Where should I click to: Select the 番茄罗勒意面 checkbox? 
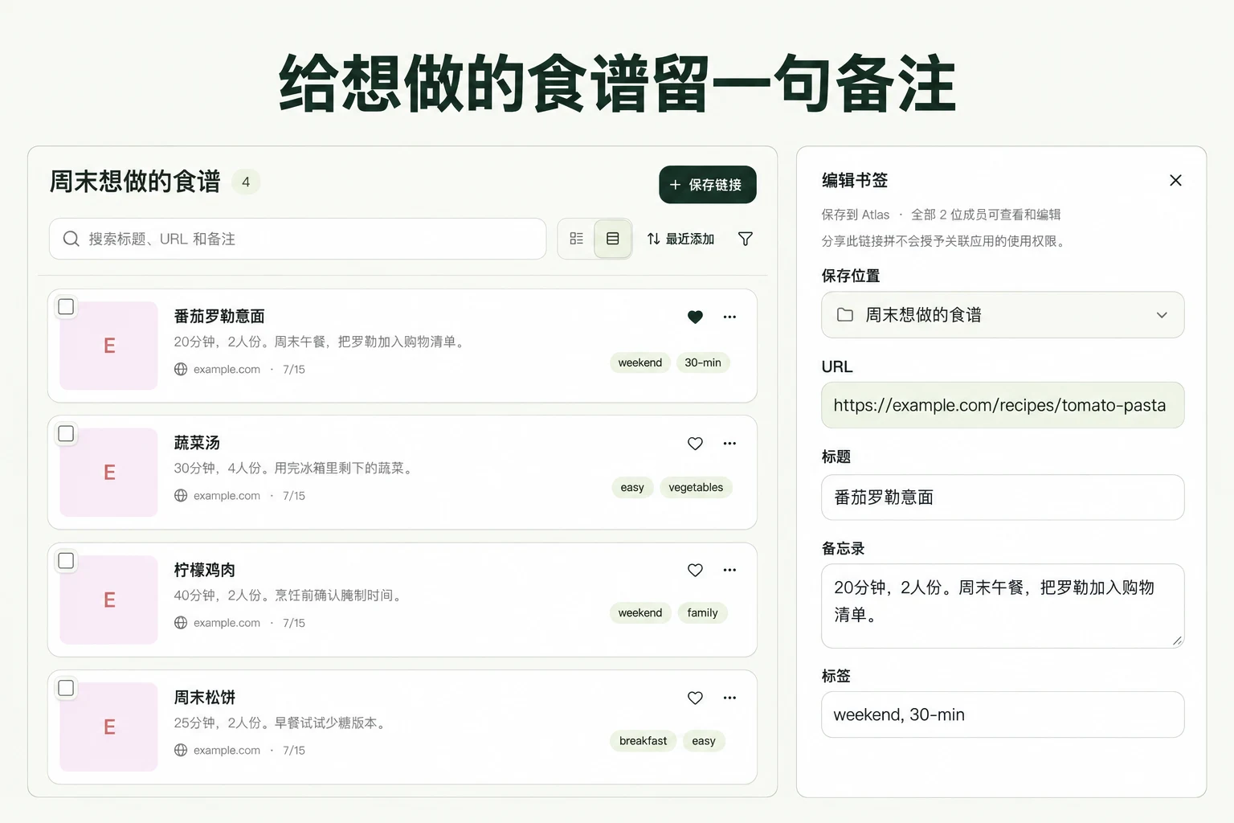coord(67,307)
